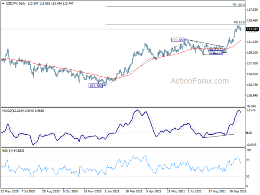Click the date label 5 Jan 2021

(112, 192)
